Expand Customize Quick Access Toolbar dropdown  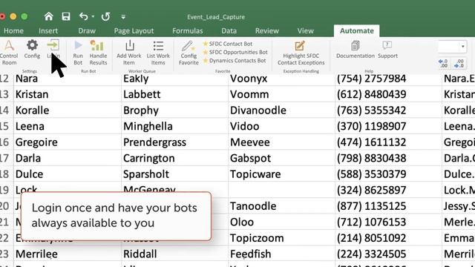pyautogui.click(x=123, y=17)
